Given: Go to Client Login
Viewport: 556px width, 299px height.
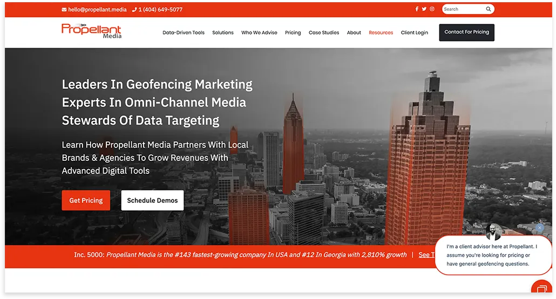Looking at the screenshot, I should pos(414,32).
